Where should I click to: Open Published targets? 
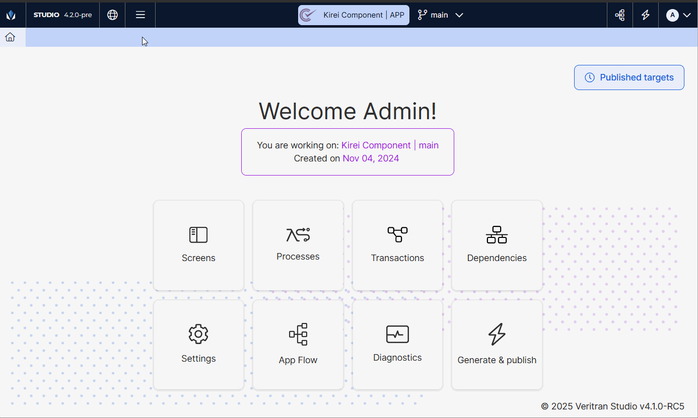point(629,77)
